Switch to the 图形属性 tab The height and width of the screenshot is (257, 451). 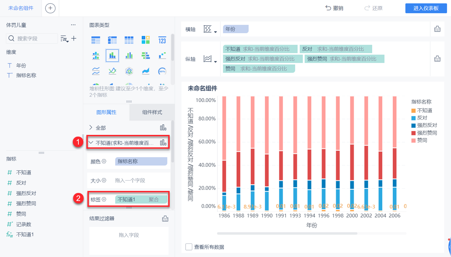[x=106, y=112]
